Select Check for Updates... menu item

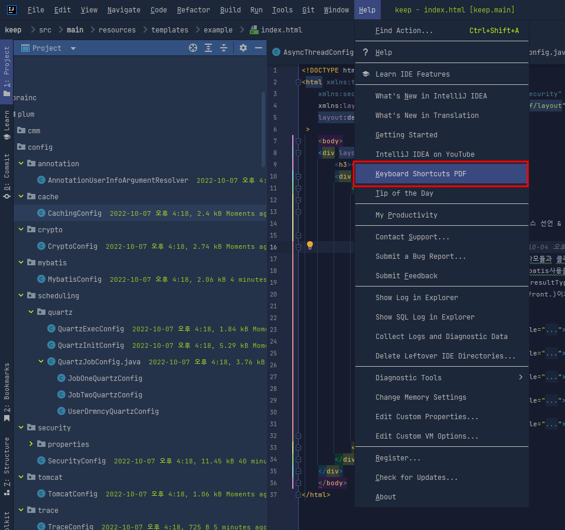click(x=442, y=477)
